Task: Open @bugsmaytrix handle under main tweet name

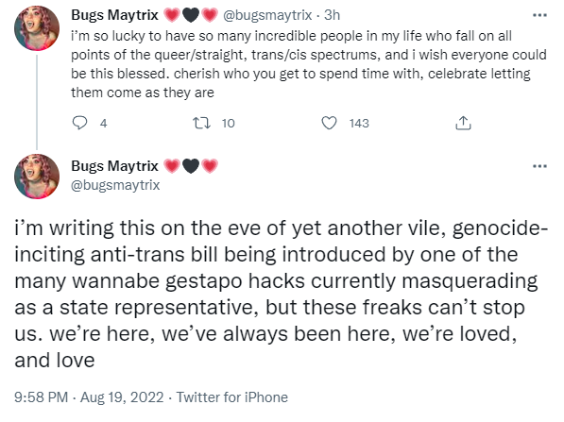Action: click(115, 185)
